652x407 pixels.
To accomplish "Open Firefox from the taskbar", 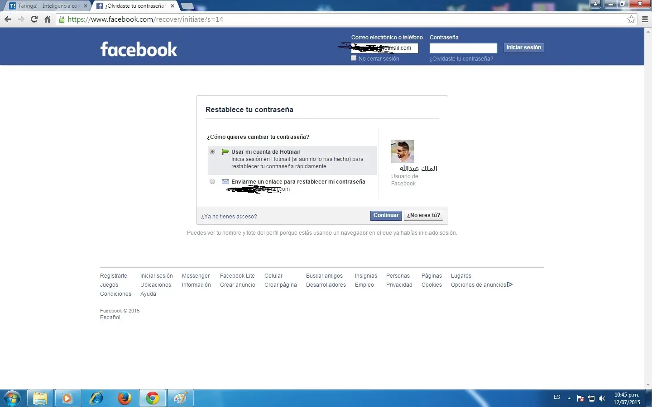I will [125, 398].
